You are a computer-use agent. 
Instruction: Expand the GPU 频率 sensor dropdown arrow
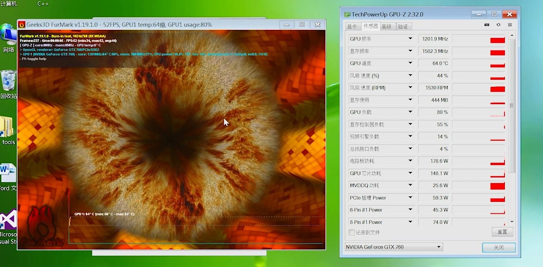coord(410,39)
